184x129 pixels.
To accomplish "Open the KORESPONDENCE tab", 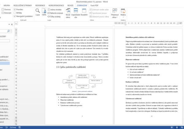I will pyautogui.click(x=56, y=6).
